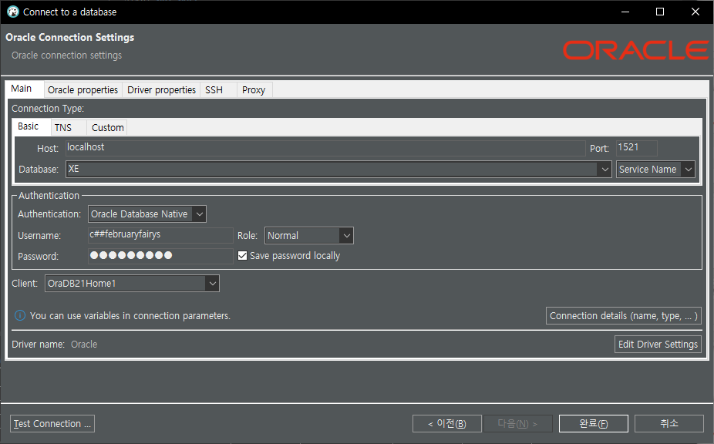Switch to the Oracle properties tab
This screenshot has width=714, height=444.
[83, 89]
